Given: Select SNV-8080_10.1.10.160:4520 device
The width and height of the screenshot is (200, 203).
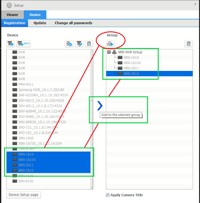Looking at the screenshot, I should point(49,117).
